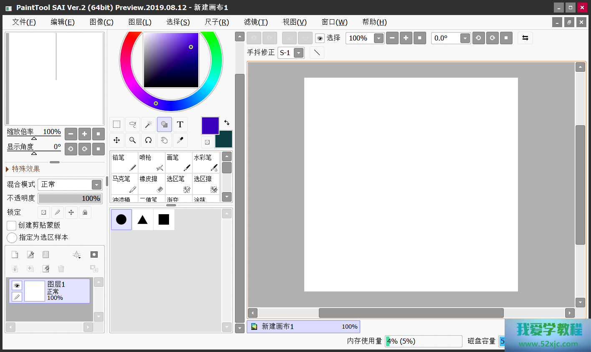Viewport: 591px width, 352px height.
Task: Enable the 创建剪贴蒙版 checkbox
Action: [12, 225]
